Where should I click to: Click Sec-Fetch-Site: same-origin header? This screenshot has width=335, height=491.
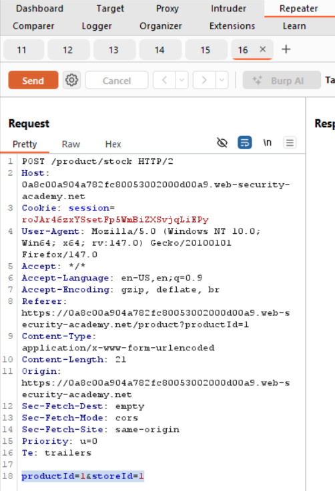[x=100, y=429]
